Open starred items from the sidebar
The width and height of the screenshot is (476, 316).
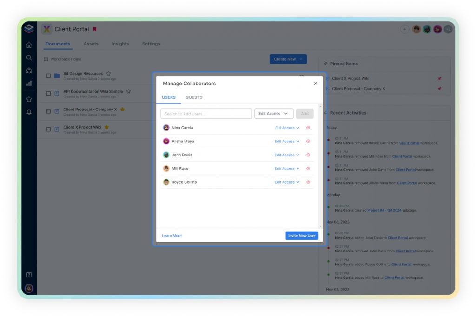[29, 98]
